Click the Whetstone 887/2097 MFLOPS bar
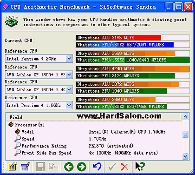Image resolution: width=195 pixels, height=175 pixels. [x=133, y=45]
